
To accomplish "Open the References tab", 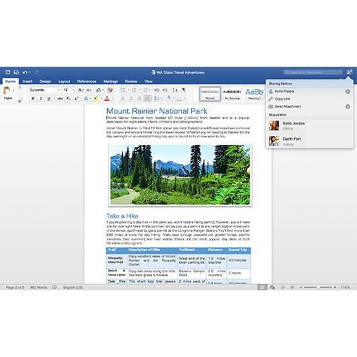I will (x=86, y=82).
